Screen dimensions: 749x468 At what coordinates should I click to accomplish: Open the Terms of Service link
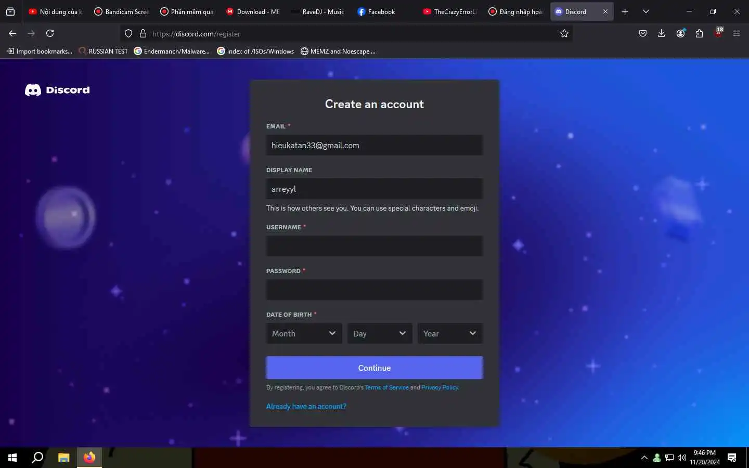(x=386, y=387)
